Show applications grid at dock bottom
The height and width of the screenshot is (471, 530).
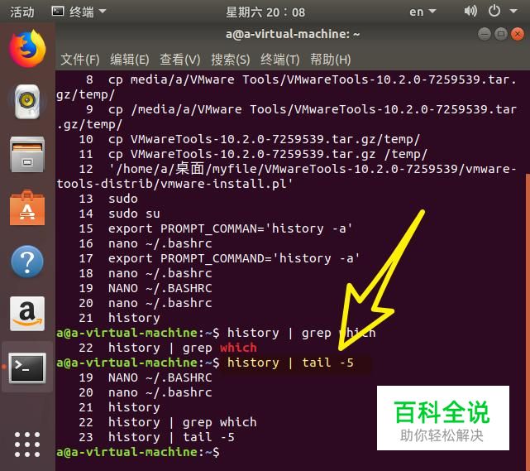click(x=27, y=445)
